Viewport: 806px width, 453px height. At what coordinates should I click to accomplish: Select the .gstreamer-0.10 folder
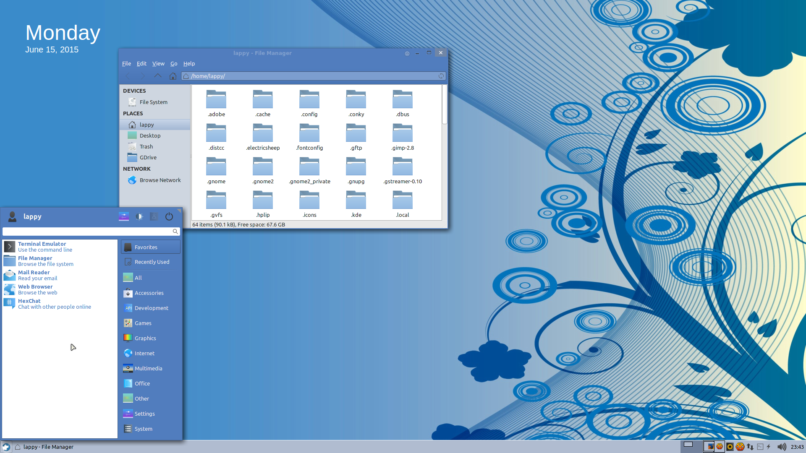[403, 170]
